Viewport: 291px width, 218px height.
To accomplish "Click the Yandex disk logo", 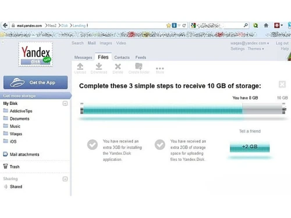I will (x=36, y=54).
